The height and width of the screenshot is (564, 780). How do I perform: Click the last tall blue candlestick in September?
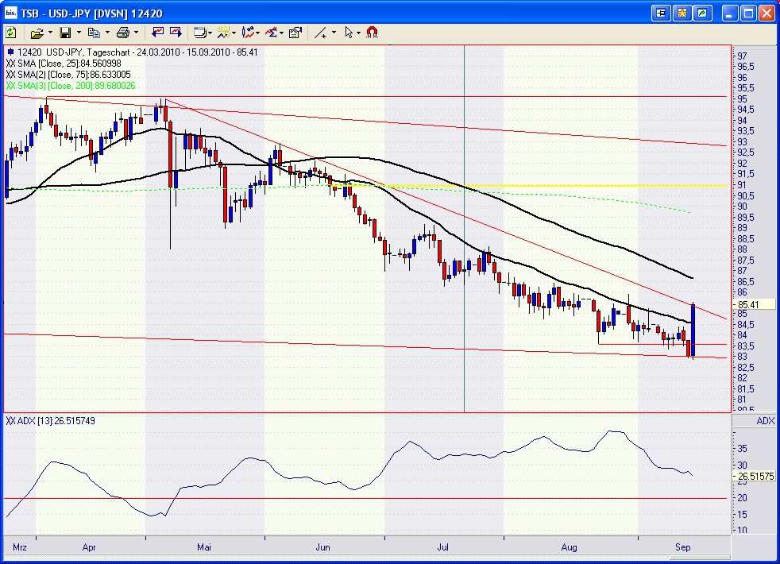pyautogui.click(x=693, y=330)
